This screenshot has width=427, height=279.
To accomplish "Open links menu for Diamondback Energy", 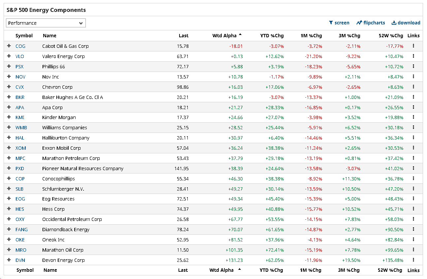I will tap(413, 230).
